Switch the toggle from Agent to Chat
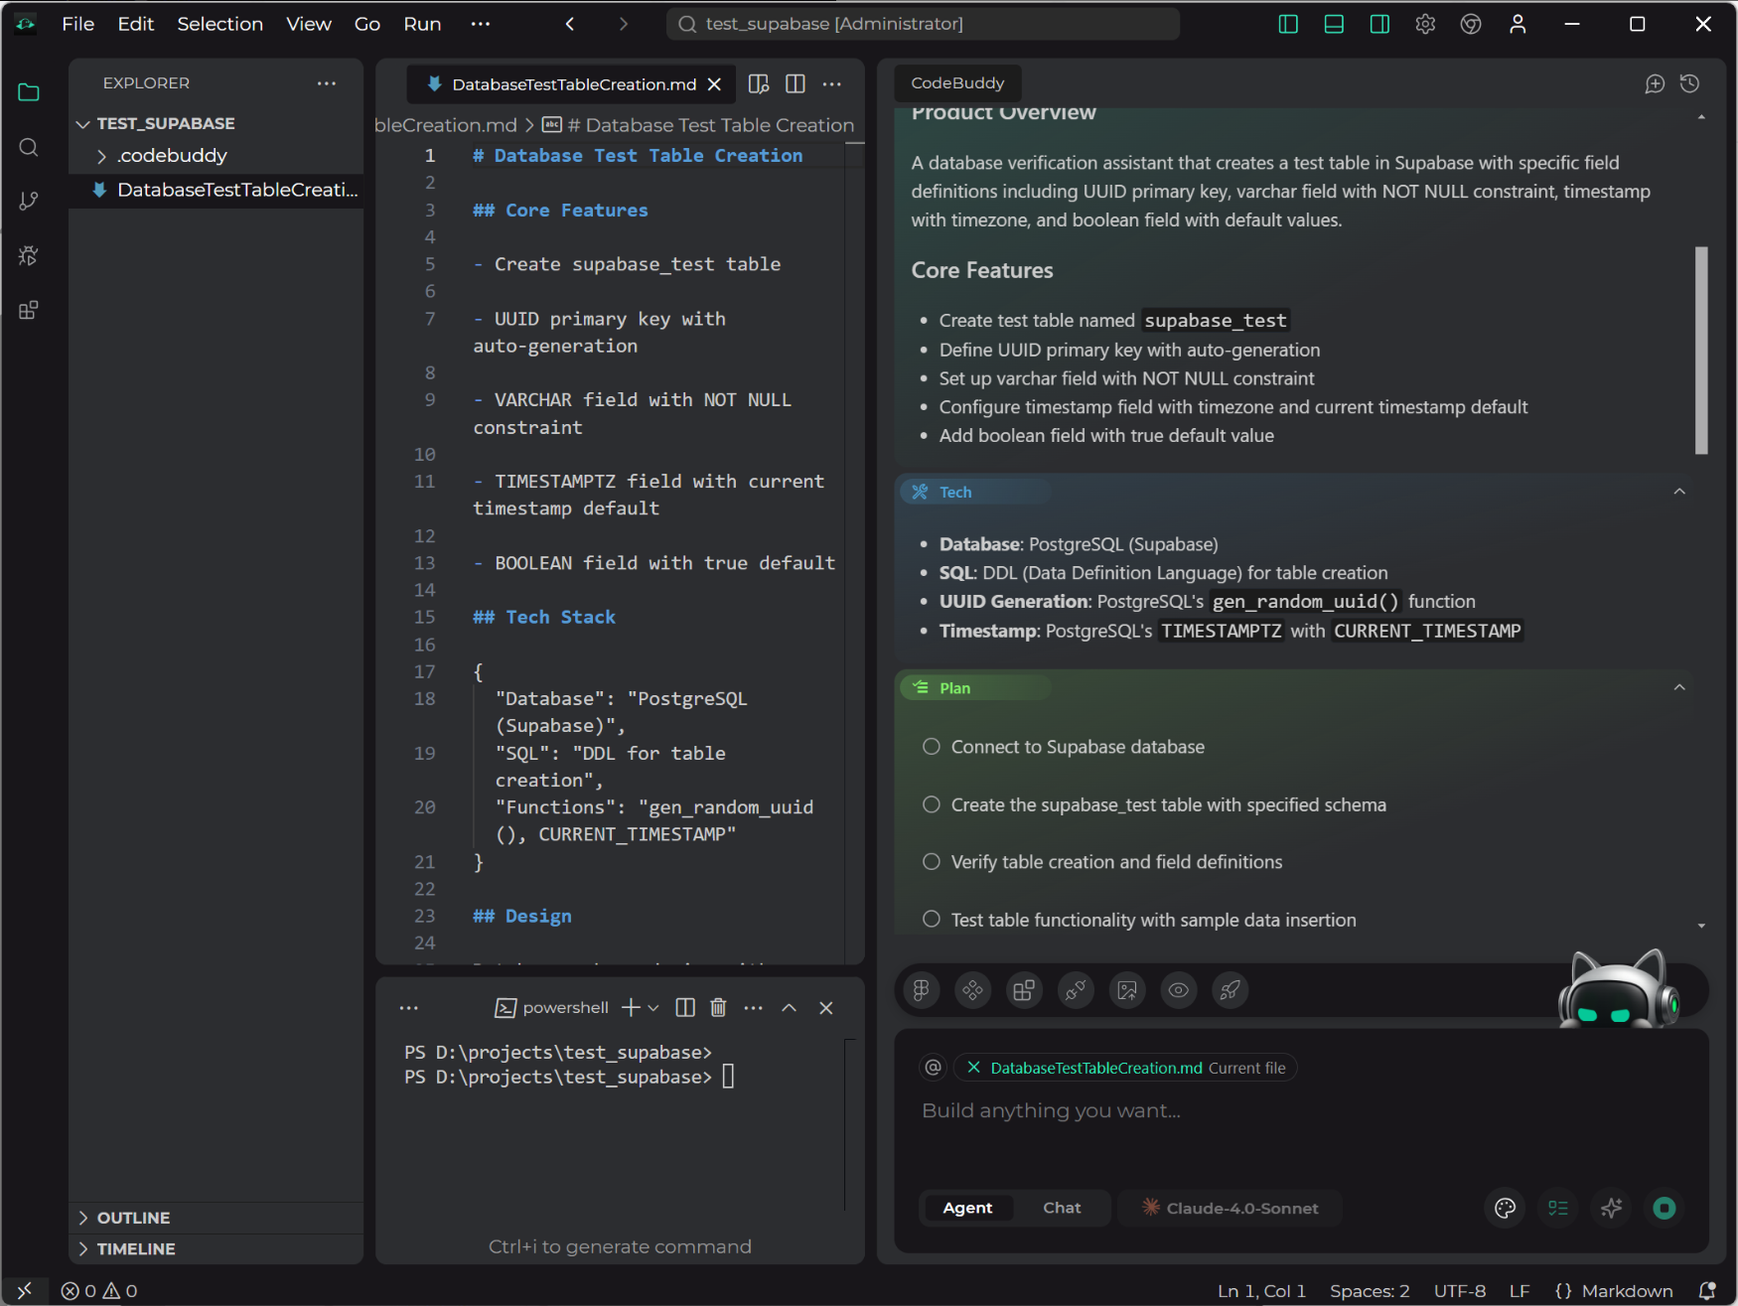Viewport: 1738px width, 1306px height. click(1062, 1208)
